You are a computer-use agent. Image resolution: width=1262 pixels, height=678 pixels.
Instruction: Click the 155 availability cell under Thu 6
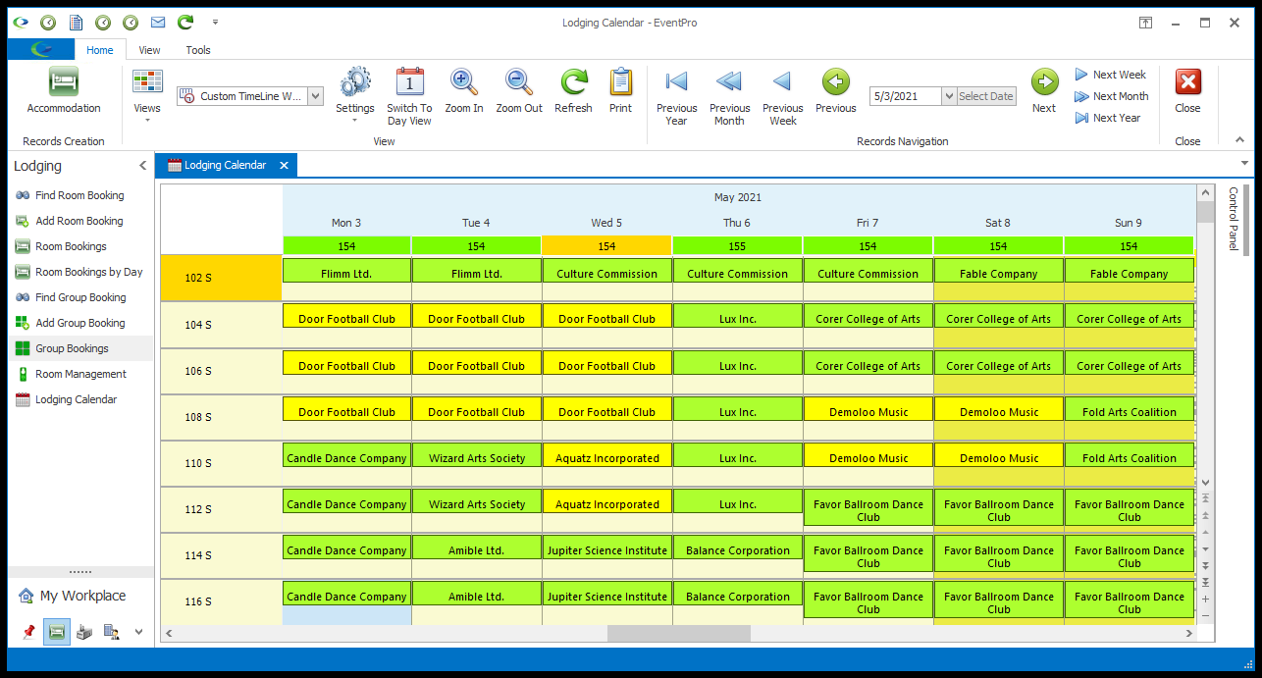tap(737, 246)
